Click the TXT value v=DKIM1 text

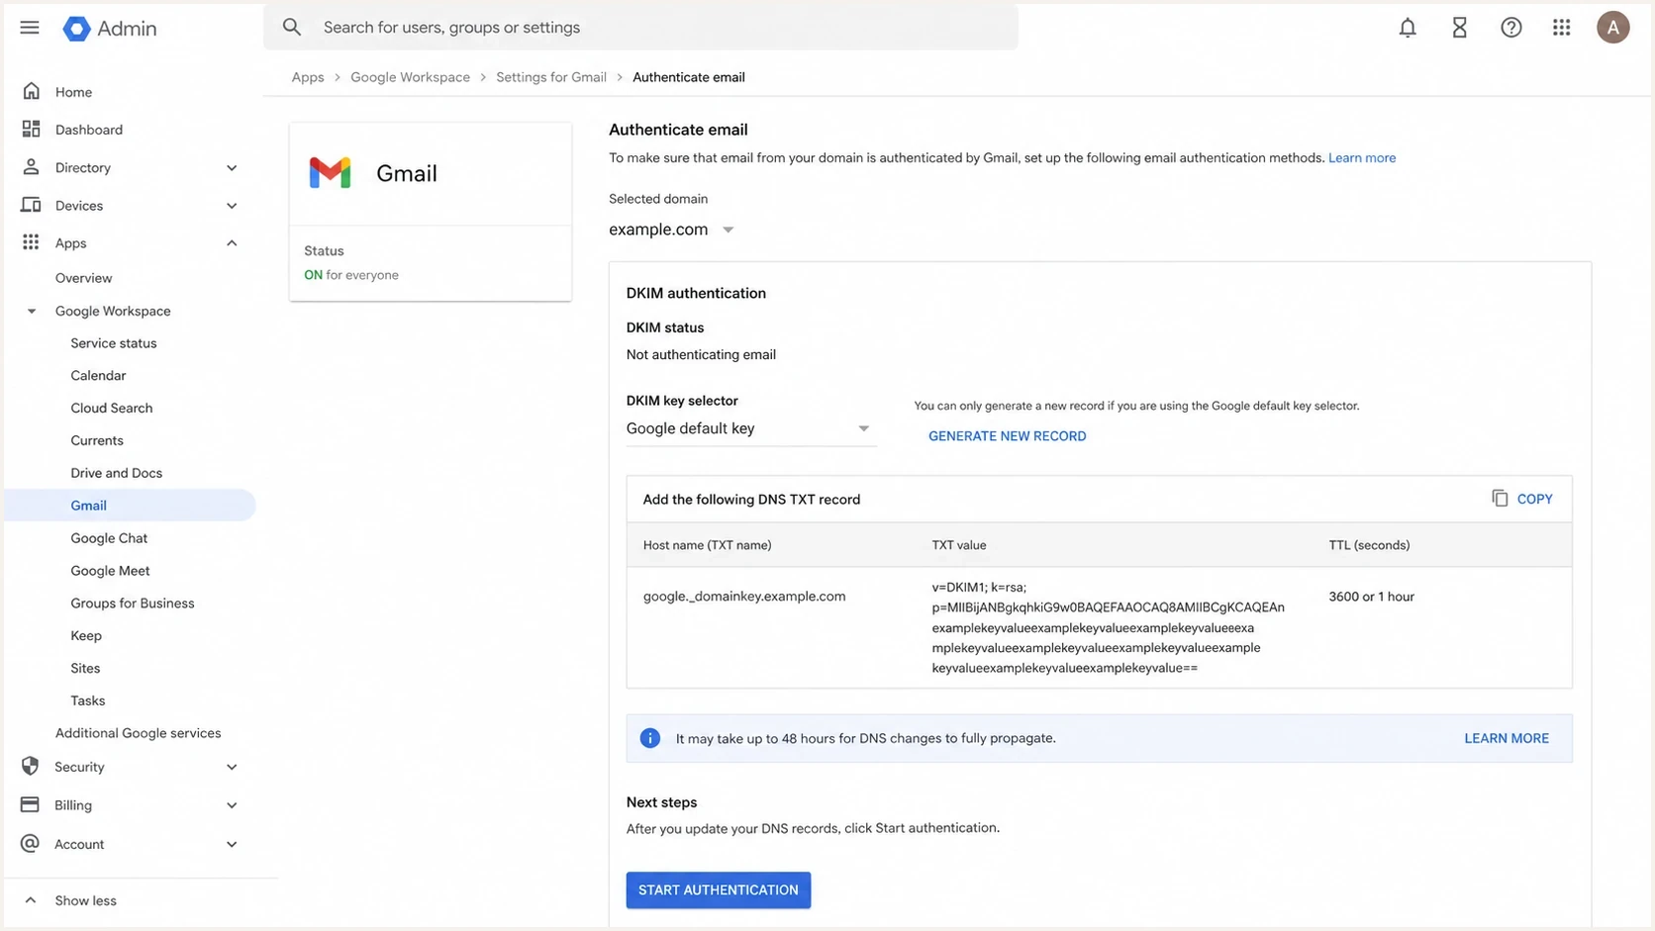(x=1108, y=627)
